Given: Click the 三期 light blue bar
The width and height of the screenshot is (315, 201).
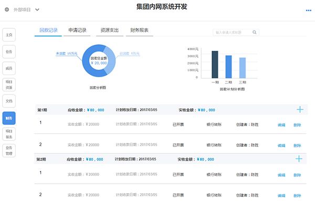Looking at the screenshot, I should [243, 68].
